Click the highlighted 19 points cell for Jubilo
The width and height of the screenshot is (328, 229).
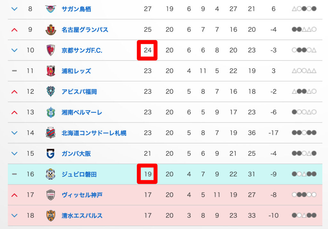point(147,174)
